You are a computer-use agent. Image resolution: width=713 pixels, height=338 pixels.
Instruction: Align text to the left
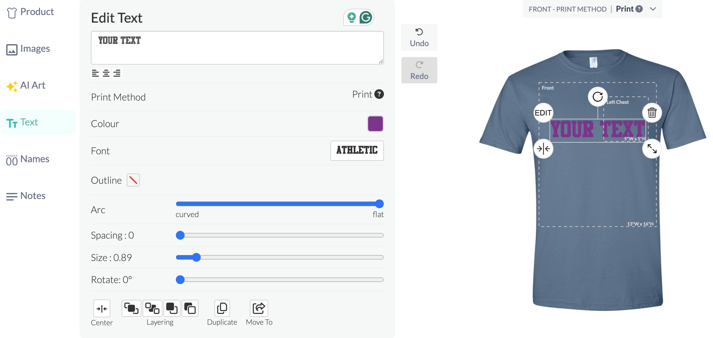(x=95, y=73)
